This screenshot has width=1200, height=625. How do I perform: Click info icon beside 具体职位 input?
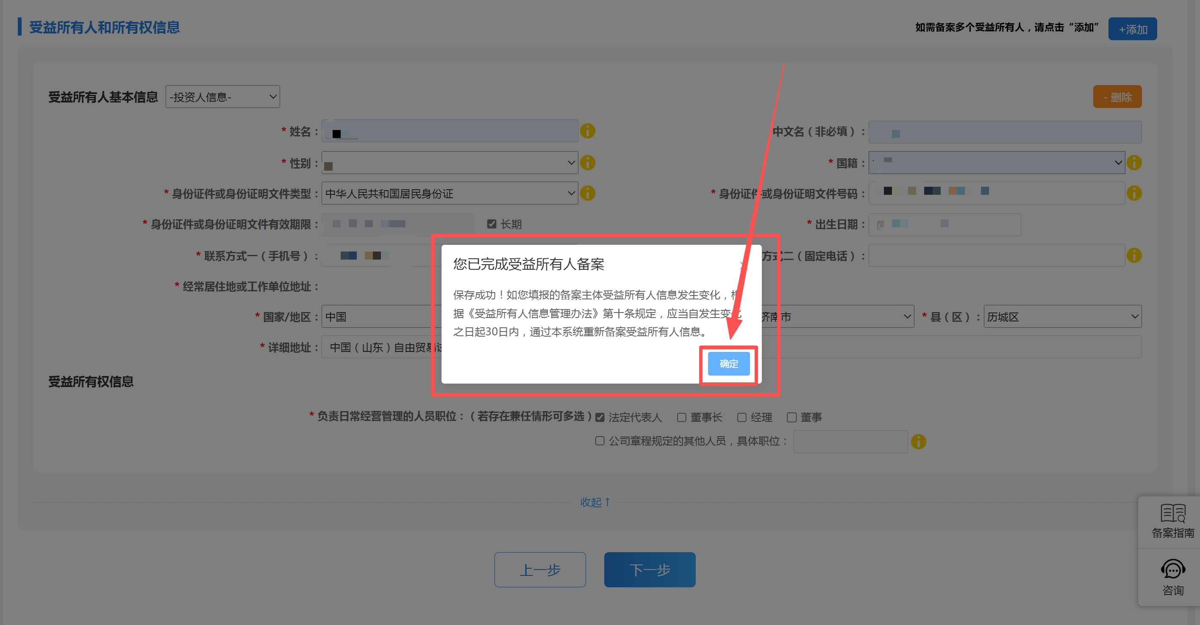pos(918,442)
